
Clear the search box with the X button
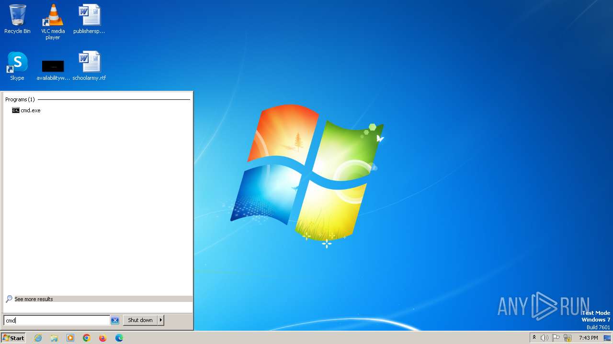[x=115, y=321]
